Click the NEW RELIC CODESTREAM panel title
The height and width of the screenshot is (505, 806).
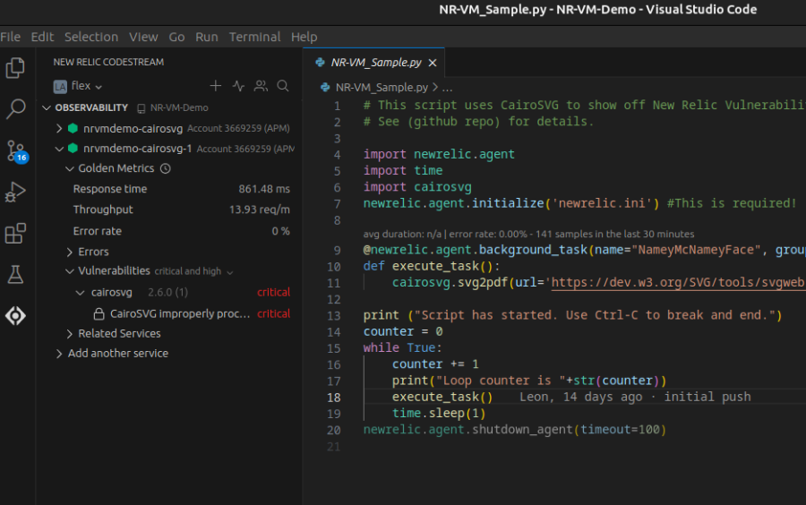coord(108,62)
